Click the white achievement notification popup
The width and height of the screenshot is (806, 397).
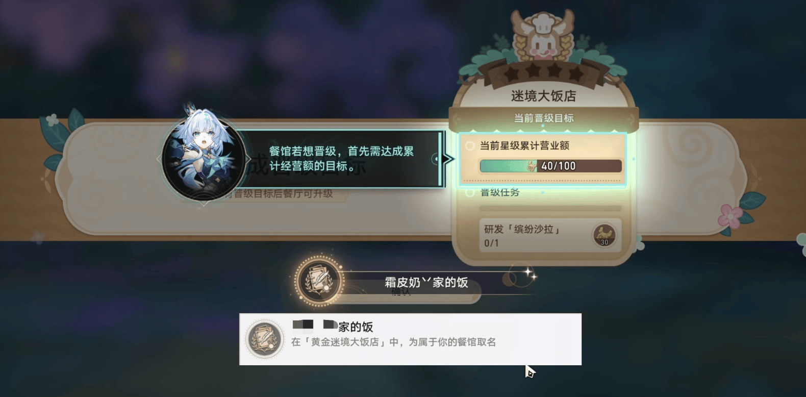[410, 339]
